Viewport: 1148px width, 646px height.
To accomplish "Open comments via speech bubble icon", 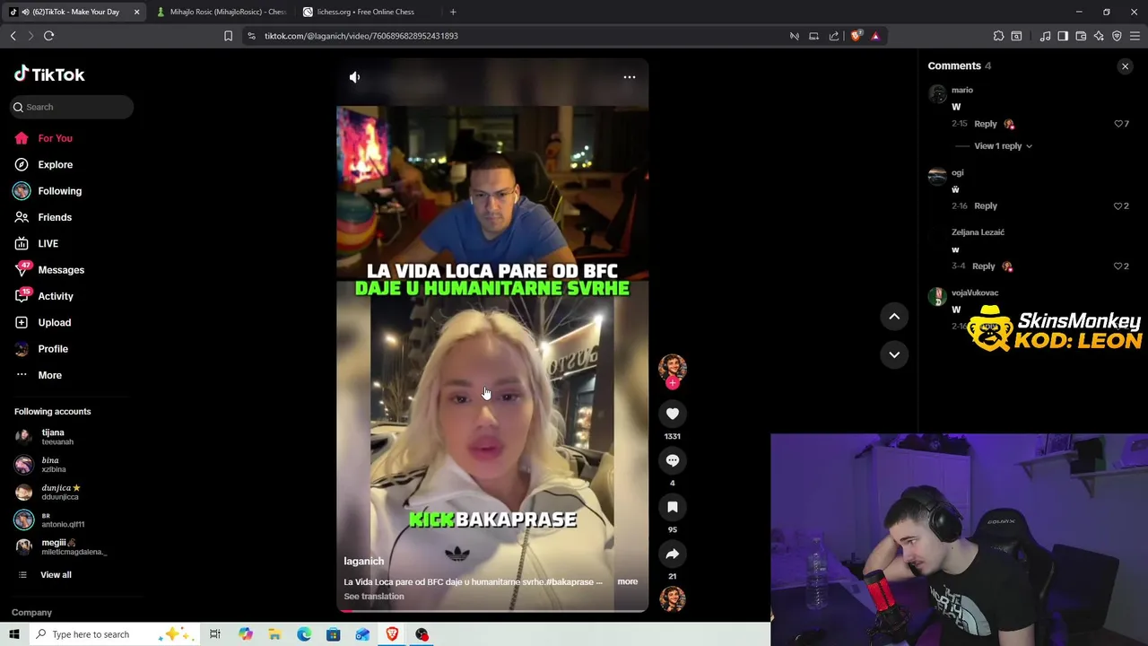I will coord(673,460).
